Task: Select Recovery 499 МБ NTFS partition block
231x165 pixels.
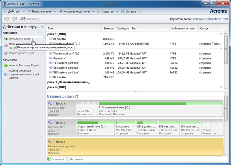Action: 125,127
